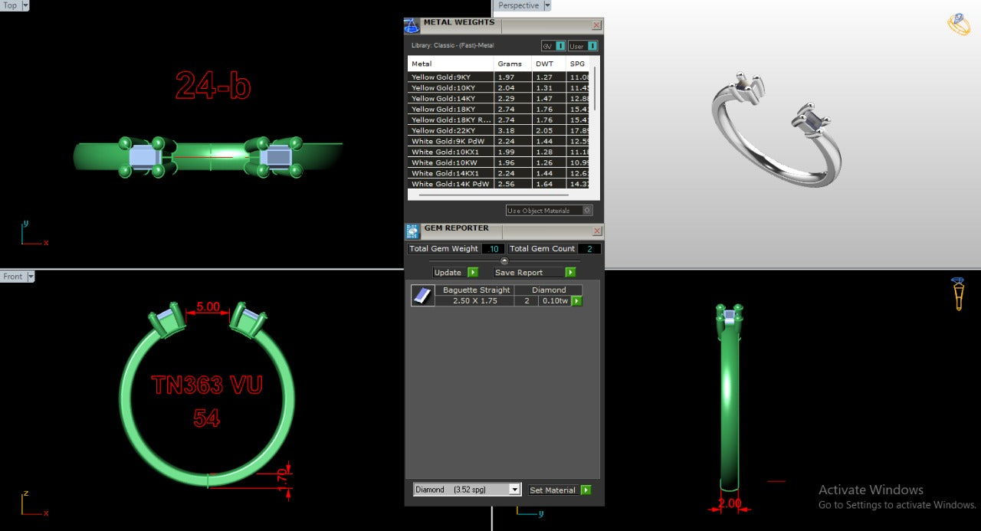Click the Baguette Straight cell in Gem Reporter
The width and height of the screenshot is (981, 531).
[476, 290]
